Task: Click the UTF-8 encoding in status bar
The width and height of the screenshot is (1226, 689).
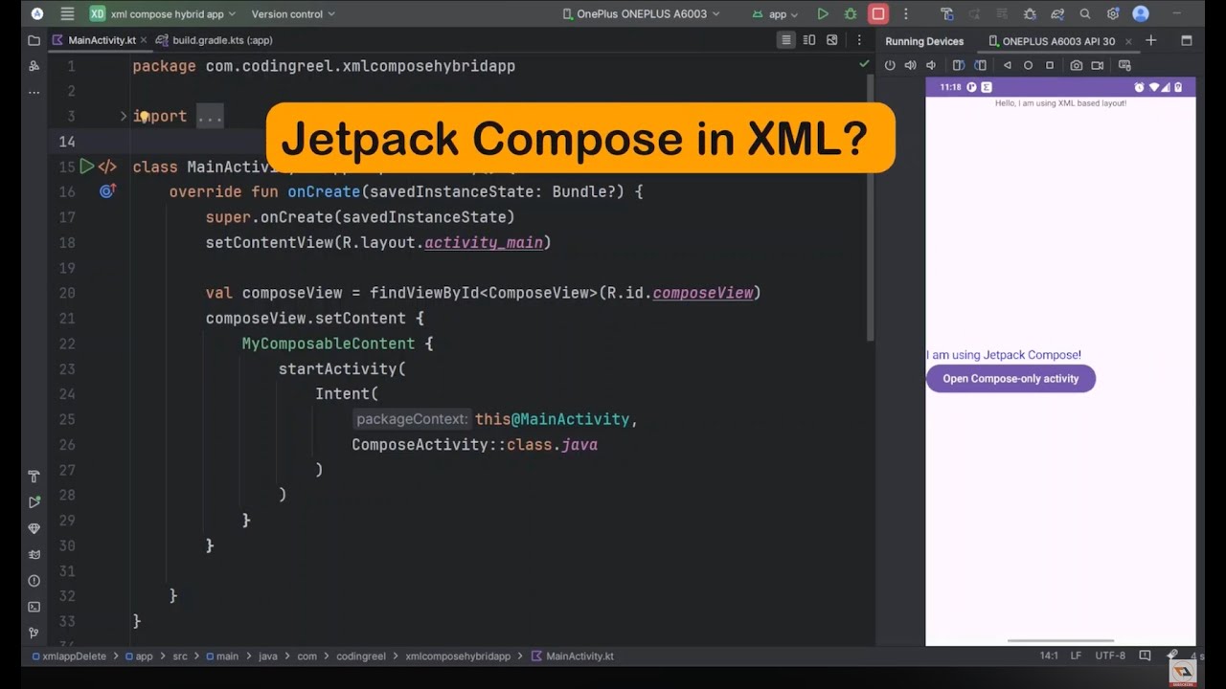Action: 1110,656
